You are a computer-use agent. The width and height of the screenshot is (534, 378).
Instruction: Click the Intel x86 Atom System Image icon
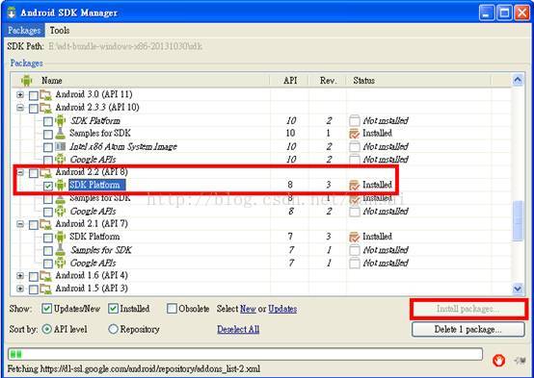(x=60, y=146)
